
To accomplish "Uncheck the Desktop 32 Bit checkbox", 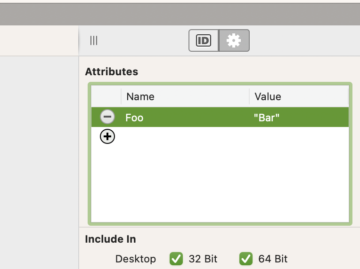I will click(176, 259).
